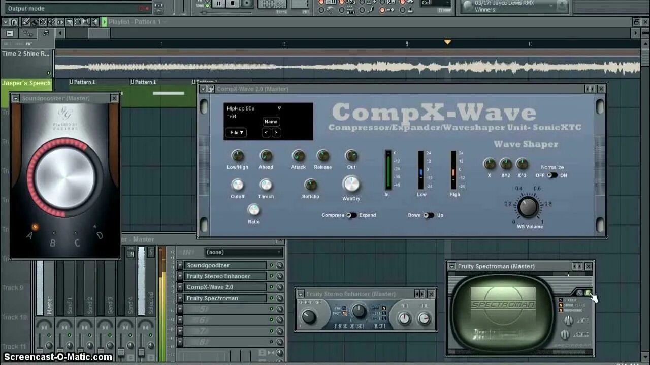
Task: Go to next CompX-Wave preset with > button
Action: point(276,132)
